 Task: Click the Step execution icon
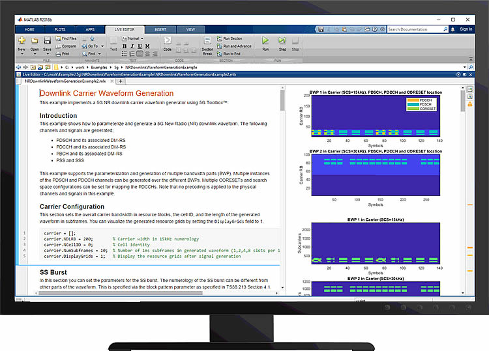pyautogui.click(x=282, y=42)
